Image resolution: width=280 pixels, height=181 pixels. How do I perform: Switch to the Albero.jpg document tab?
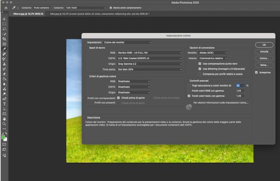coord(28,14)
